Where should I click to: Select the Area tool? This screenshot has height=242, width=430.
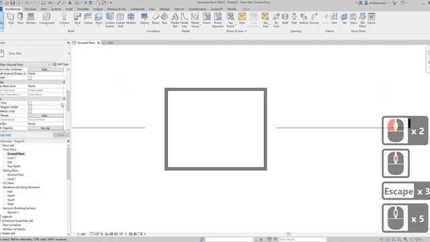coord(242,19)
